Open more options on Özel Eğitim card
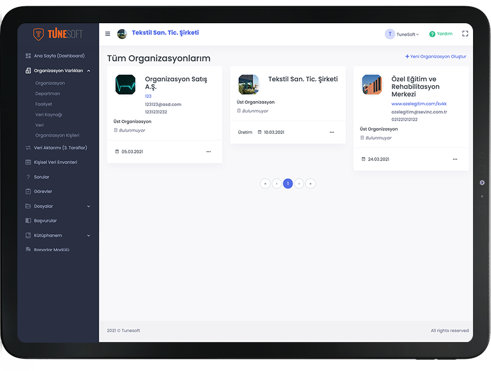This screenshot has width=491, height=371. click(455, 159)
